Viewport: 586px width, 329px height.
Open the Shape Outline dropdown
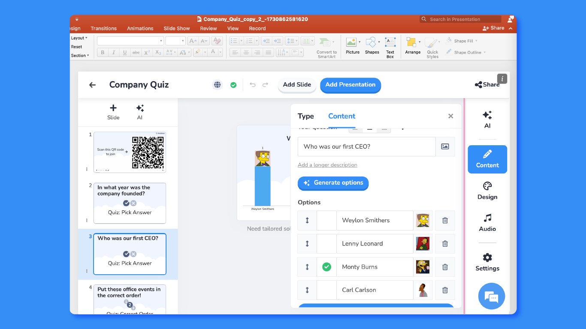point(466,52)
